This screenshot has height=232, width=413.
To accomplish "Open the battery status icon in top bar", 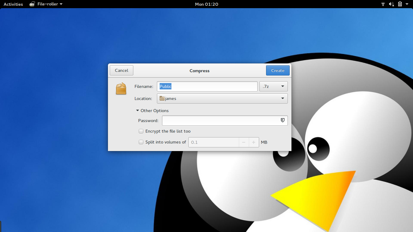I will click(400, 4).
